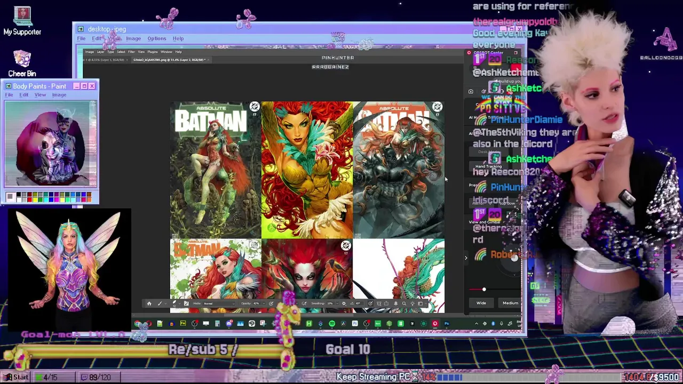Open Image menu in desktop.jpeg window

pyautogui.click(x=133, y=38)
